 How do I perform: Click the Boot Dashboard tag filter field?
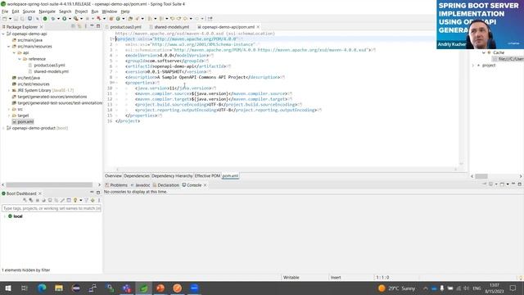tap(52, 208)
